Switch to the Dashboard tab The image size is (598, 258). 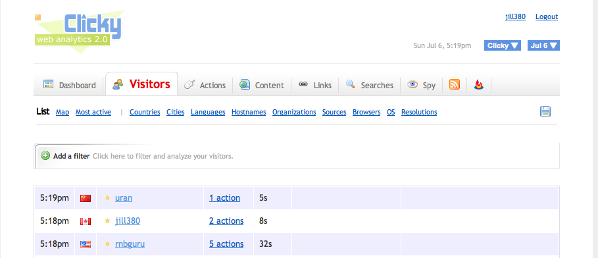pos(69,85)
